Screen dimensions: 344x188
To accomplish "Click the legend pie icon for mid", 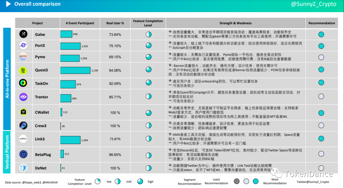I will 118,181.
